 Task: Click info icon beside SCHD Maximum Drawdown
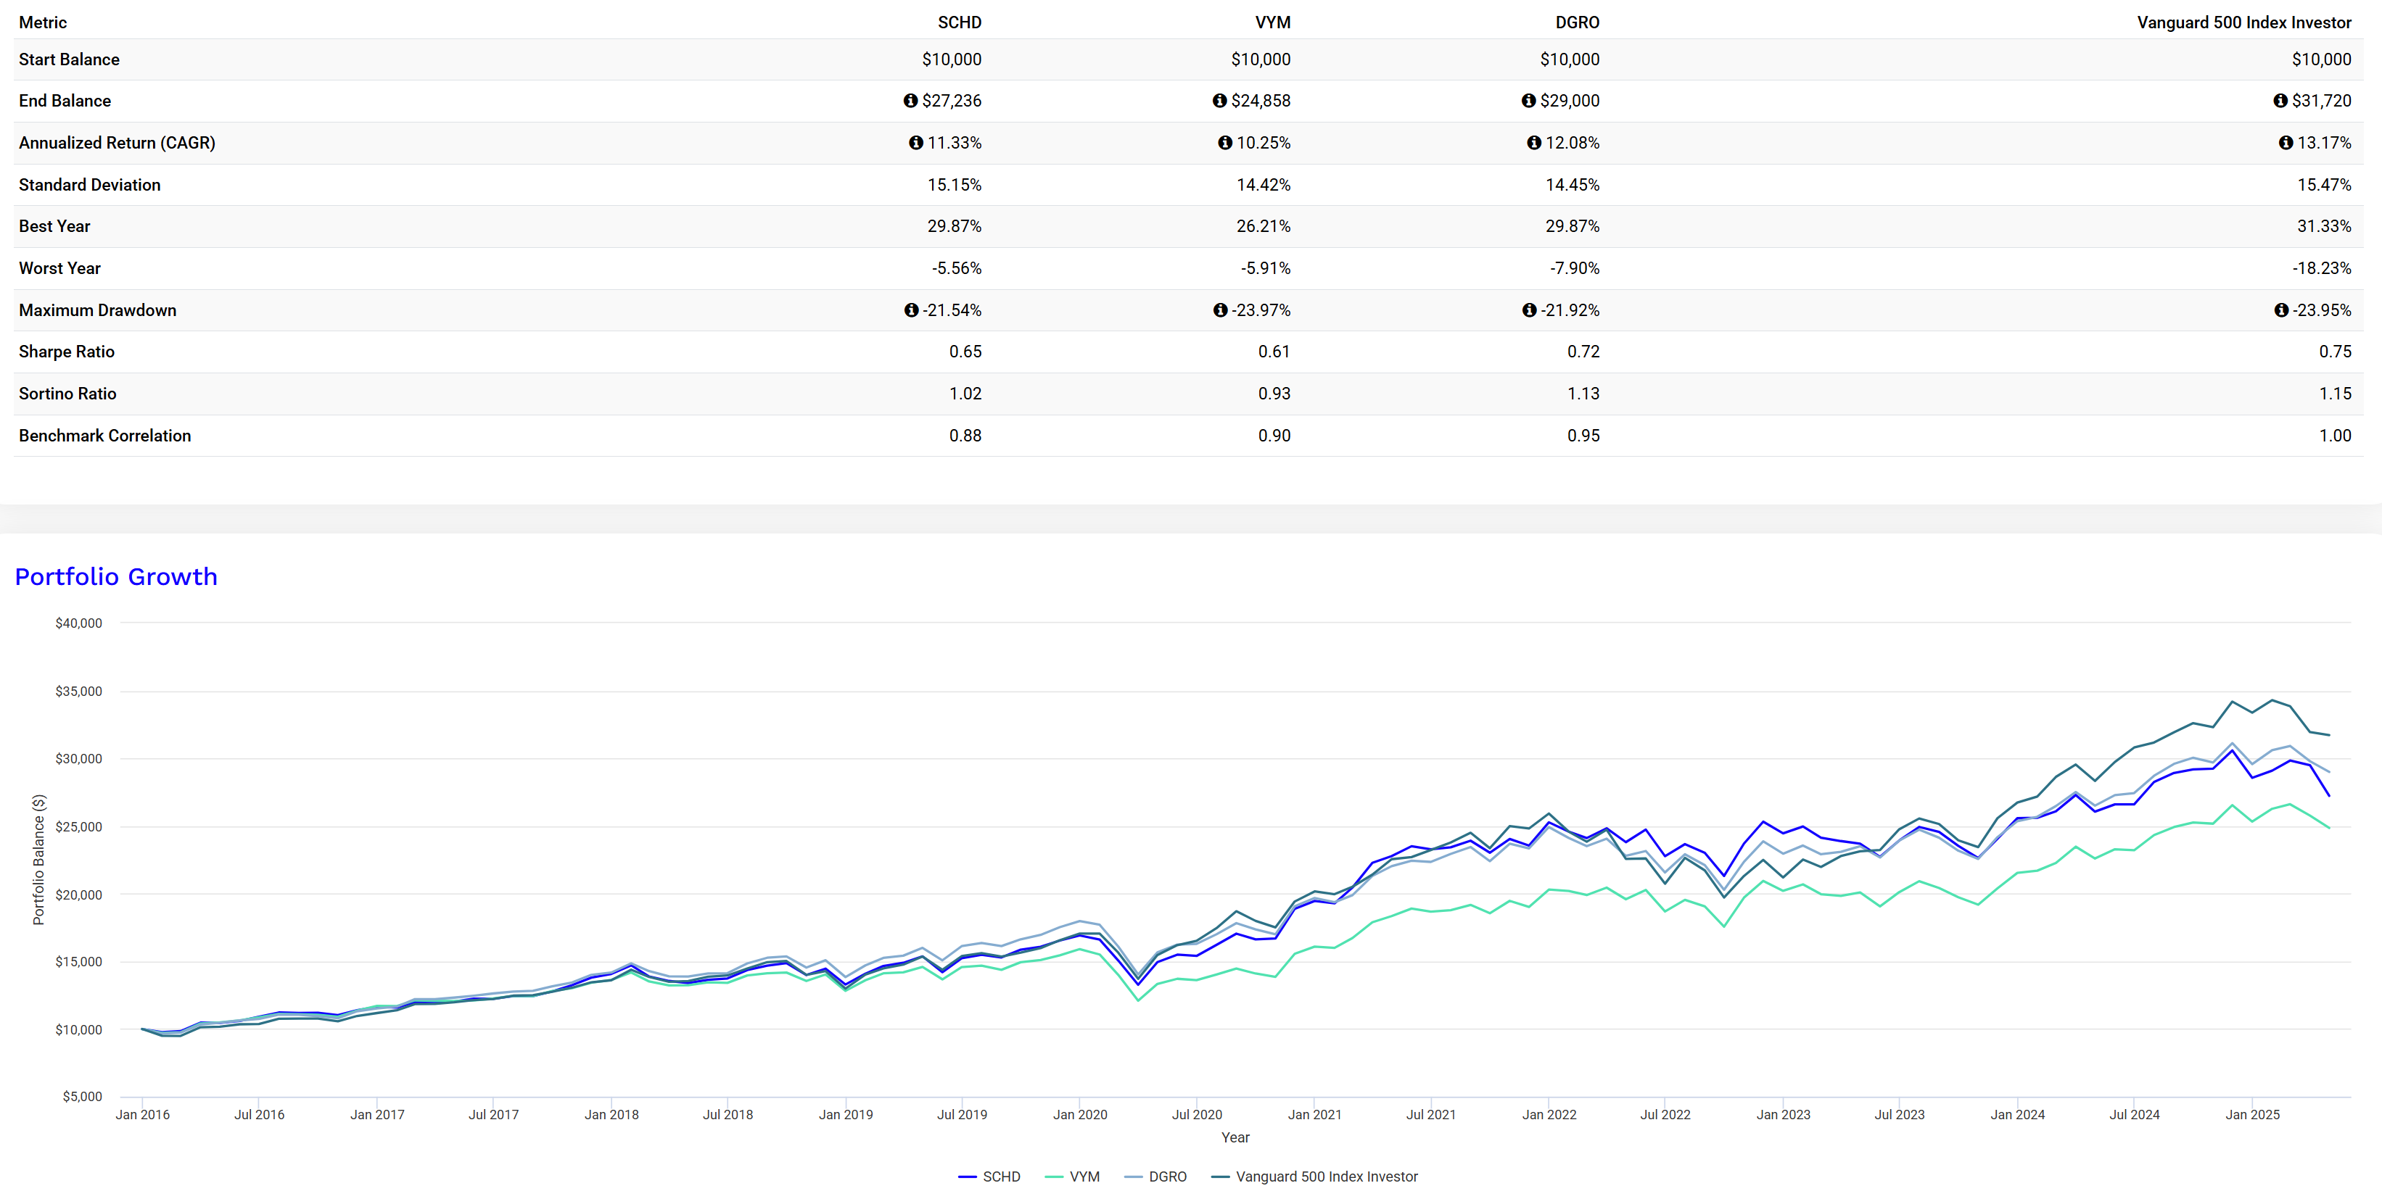[911, 310]
